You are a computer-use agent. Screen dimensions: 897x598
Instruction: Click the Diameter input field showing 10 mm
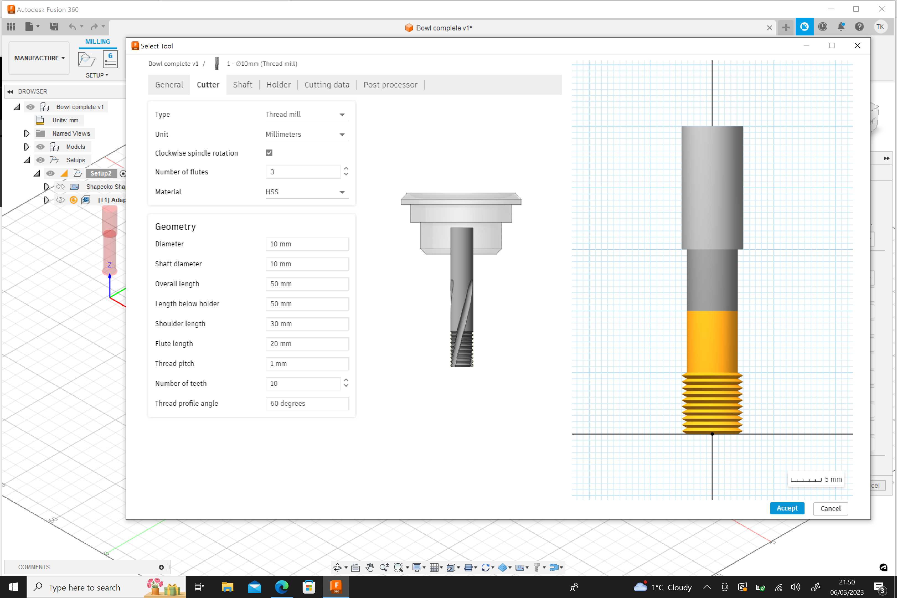(x=307, y=244)
